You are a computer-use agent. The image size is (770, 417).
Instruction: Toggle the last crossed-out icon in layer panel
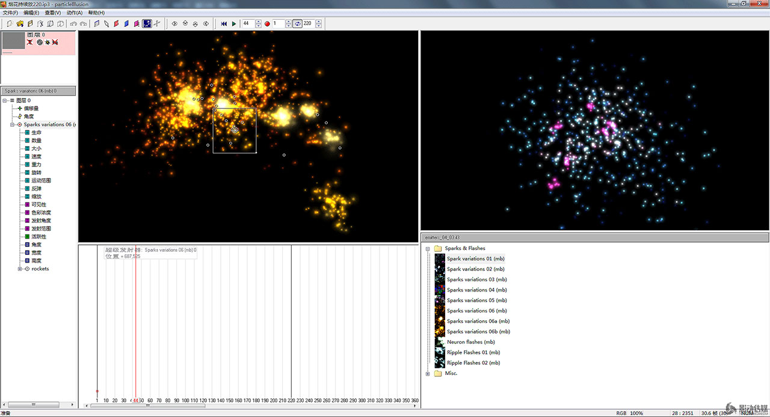tap(55, 43)
